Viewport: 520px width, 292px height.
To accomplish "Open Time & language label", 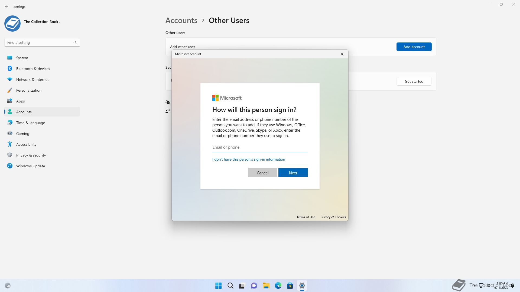I will pos(31,123).
